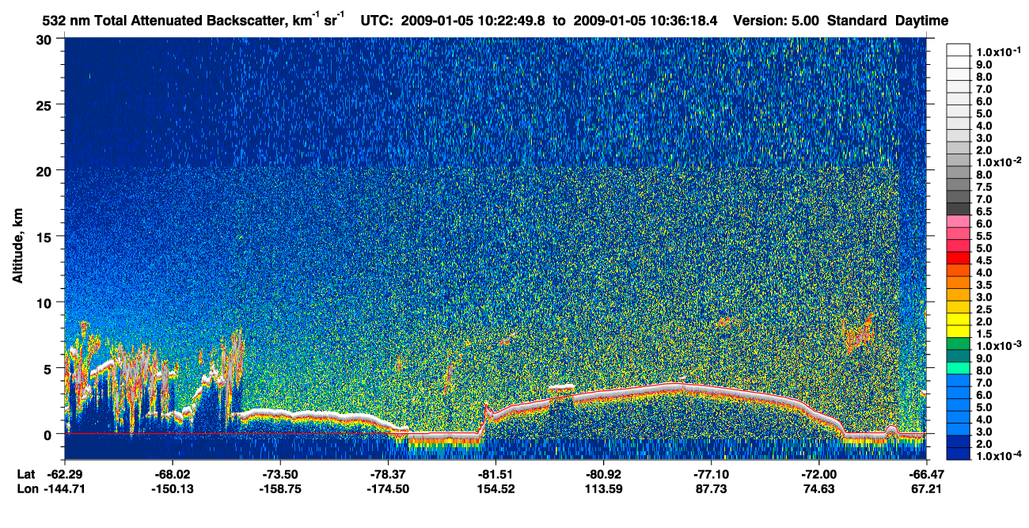Pick the red swatch labeled 4.5
The height and width of the screenshot is (528, 1029).
(x=959, y=256)
